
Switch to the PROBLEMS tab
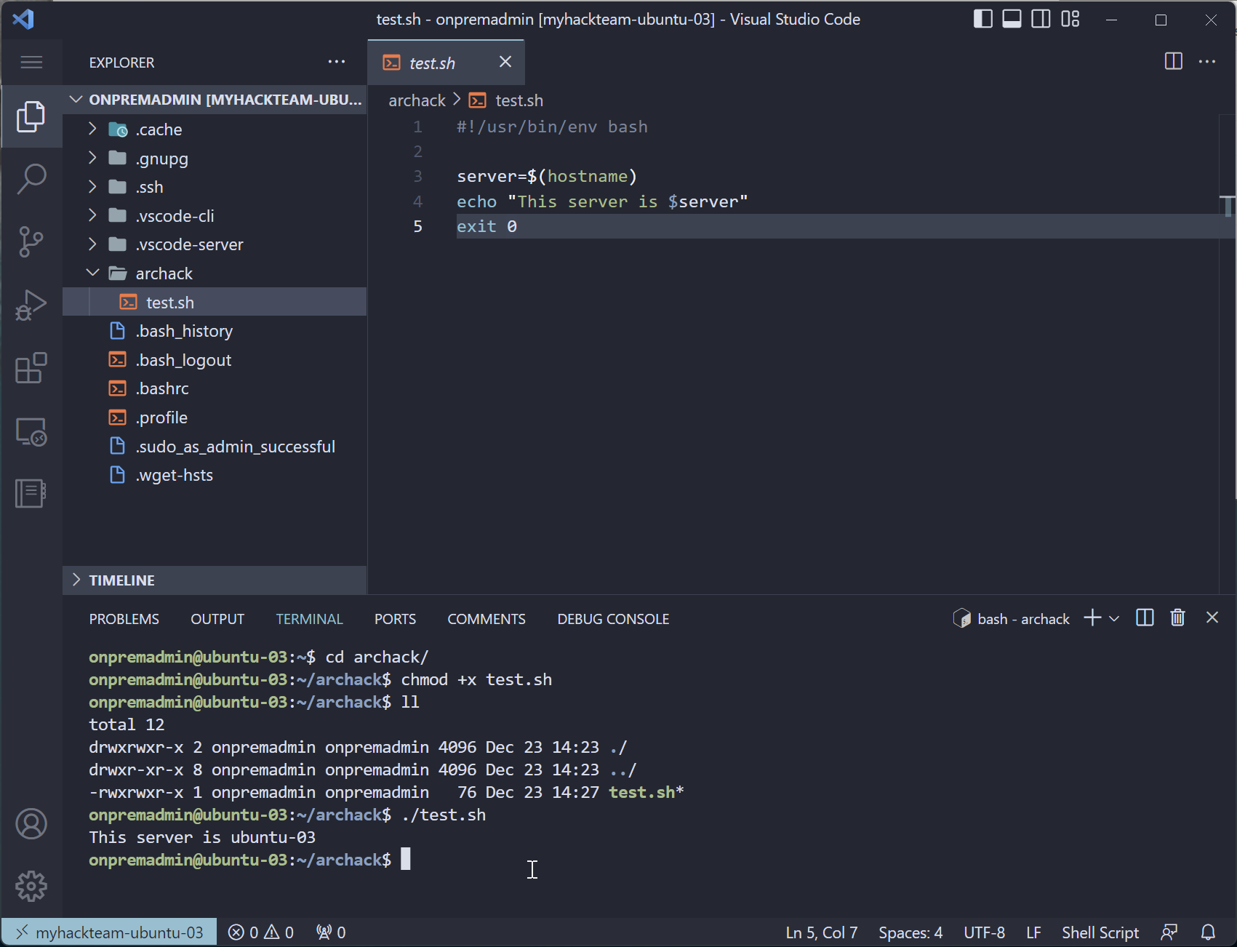[124, 618]
